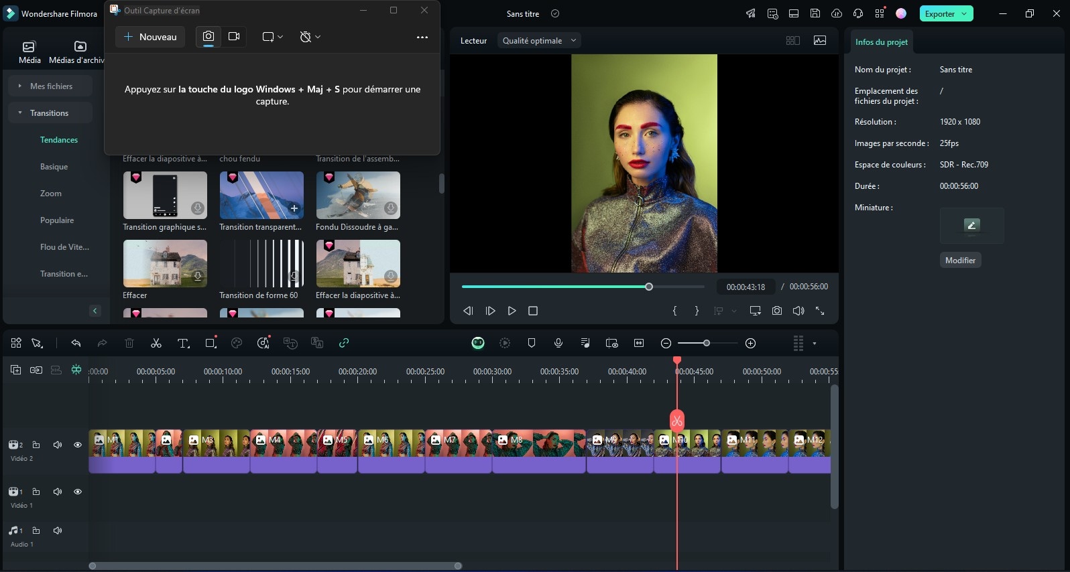Open player volume speaker icon
This screenshot has height=572, width=1070.
click(798, 311)
